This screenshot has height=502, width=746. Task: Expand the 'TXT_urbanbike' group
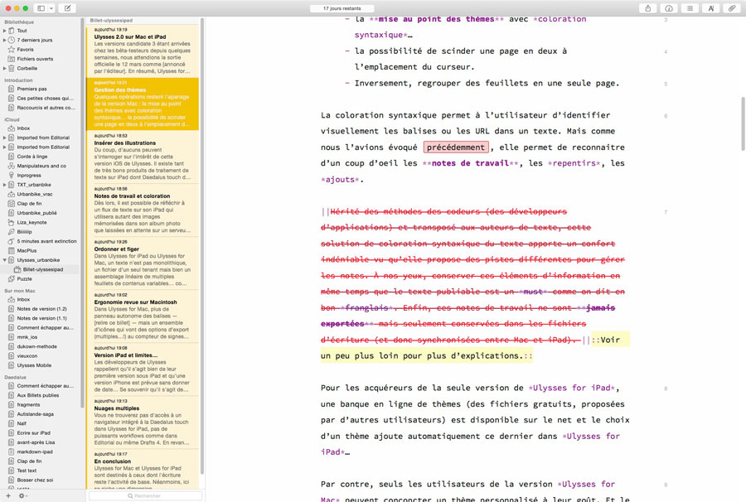click(x=5, y=185)
